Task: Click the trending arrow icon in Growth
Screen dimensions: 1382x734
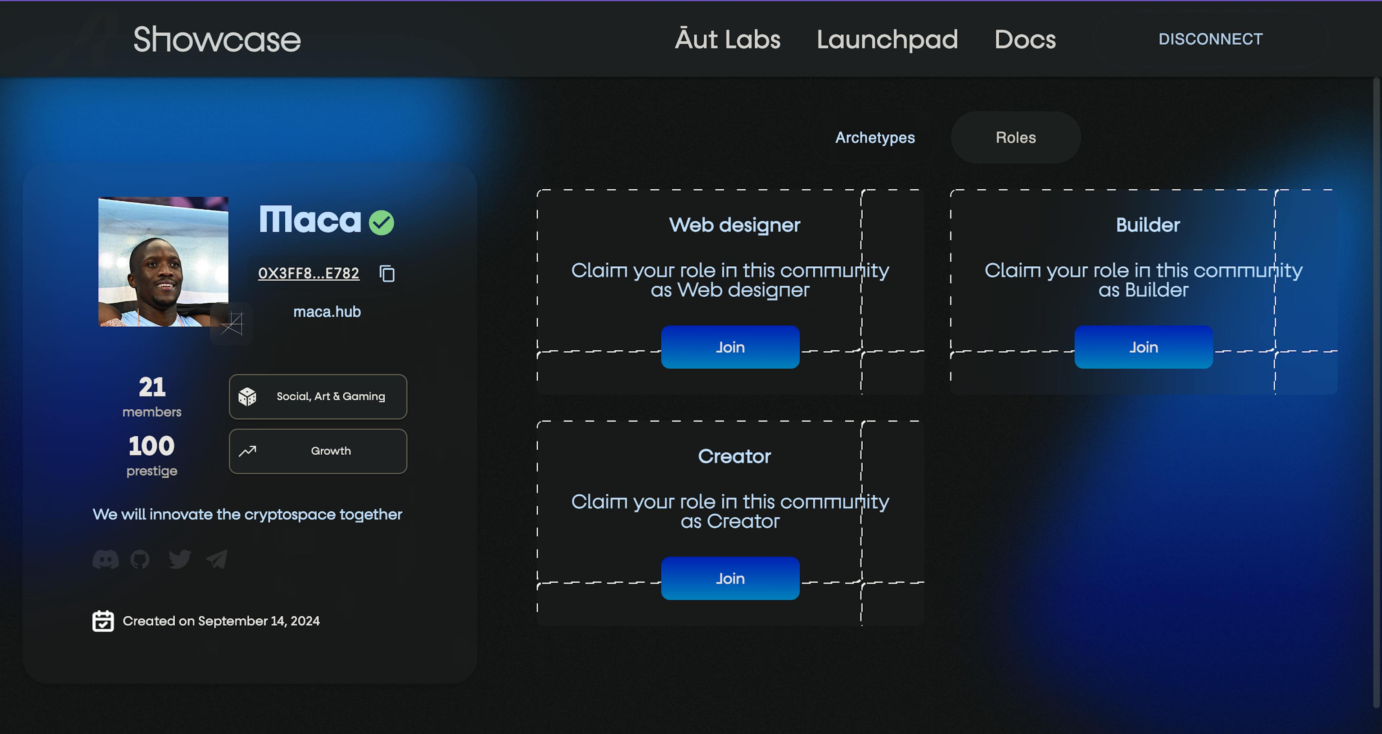Action: click(x=247, y=451)
